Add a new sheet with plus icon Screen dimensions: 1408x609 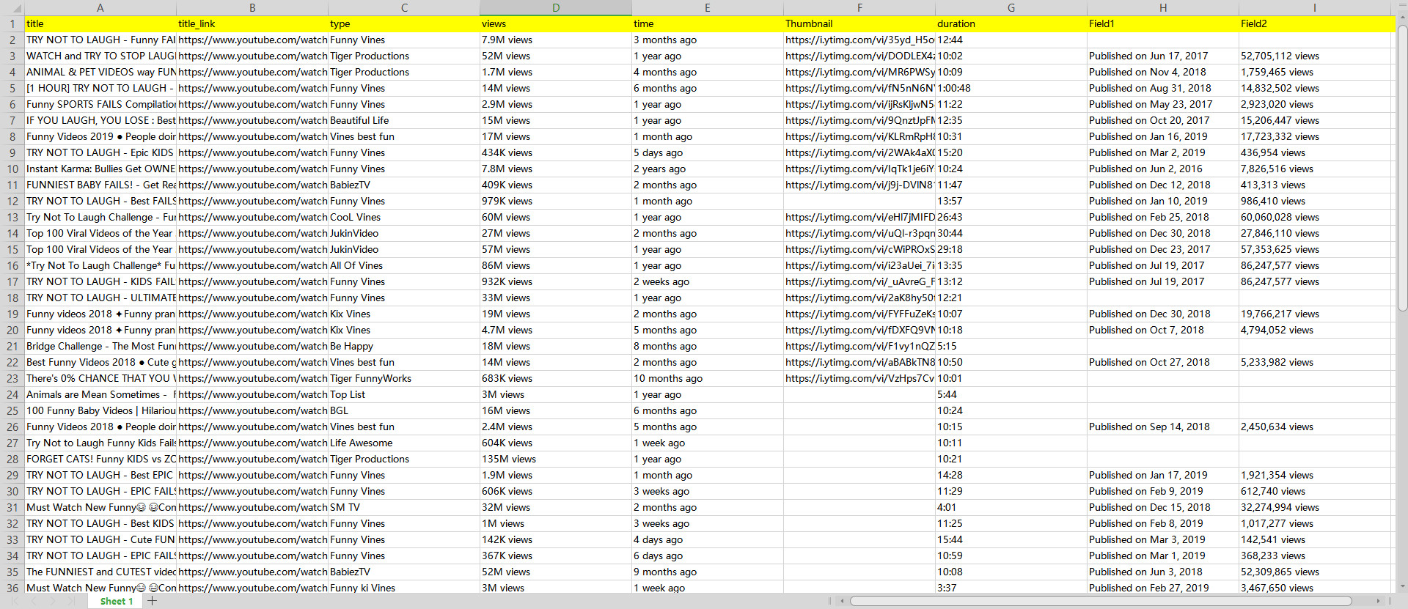click(x=153, y=601)
